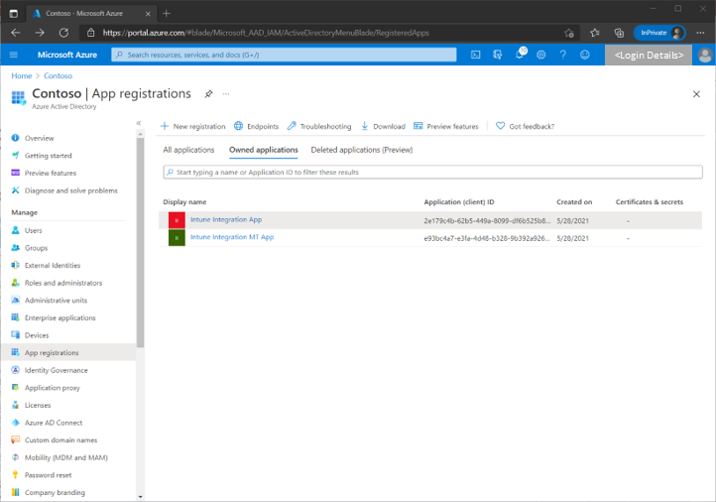Screen dimensions: 716x502
Task: Open Administrative units
Action: click(56, 301)
